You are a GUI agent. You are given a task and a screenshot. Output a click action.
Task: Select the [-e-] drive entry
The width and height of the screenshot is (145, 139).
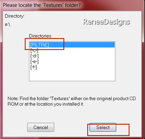click(35, 62)
